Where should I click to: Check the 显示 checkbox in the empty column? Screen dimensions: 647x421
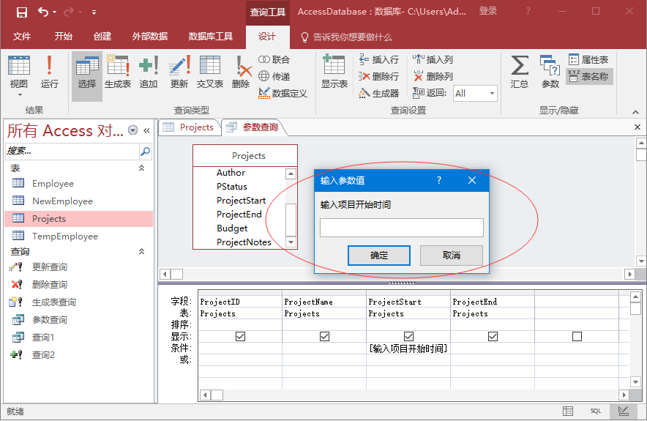[x=577, y=337]
